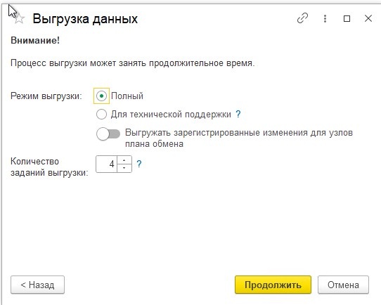Toggle Выгружать зарегистрированные изменения switch

click(108, 134)
